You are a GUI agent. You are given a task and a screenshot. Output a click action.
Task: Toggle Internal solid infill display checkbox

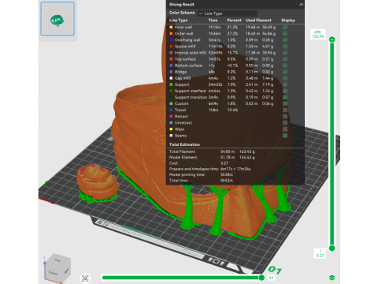pyautogui.click(x=285, y=53)
